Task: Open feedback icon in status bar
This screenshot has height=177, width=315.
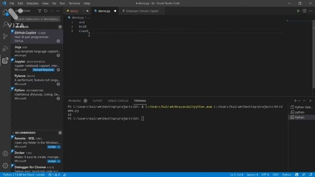Action: click(x=304, y=175)
